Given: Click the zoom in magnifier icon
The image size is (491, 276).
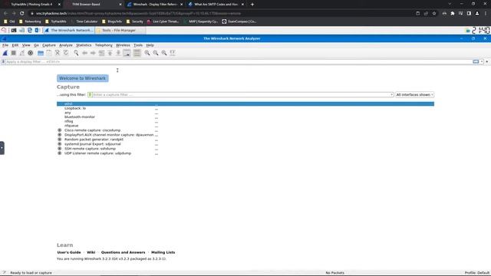Looking at the screenshot, I should (147, 53).
